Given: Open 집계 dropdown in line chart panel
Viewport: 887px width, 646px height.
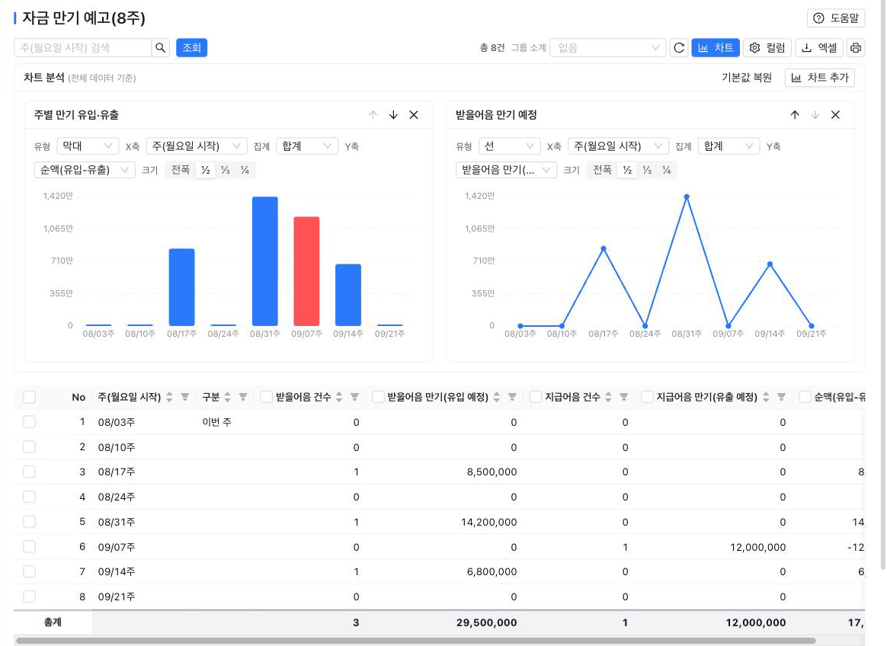Looking at the screenshot, I should coord(728,146).
